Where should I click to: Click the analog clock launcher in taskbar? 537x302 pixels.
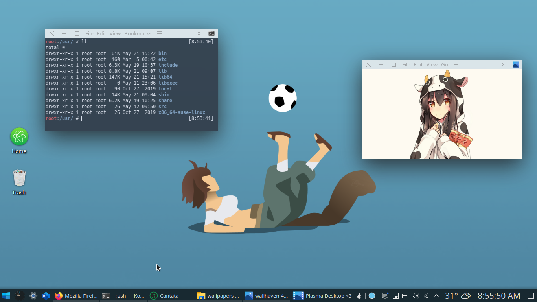point(20,296)
